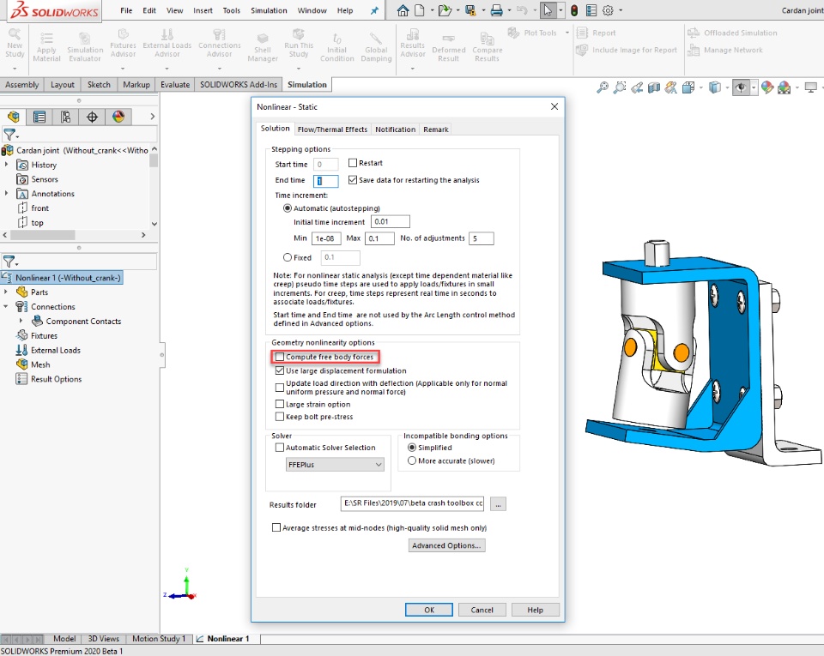The height and width of the screenshot is (656, 824).
Task: Open the select cursor dropdown arrow
Action: point(560,10)
